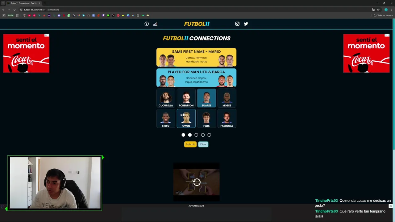Open the Chrome three-dot menu
Image resolution: width=395 pixels, height=222 pixels.
[391, 10]
